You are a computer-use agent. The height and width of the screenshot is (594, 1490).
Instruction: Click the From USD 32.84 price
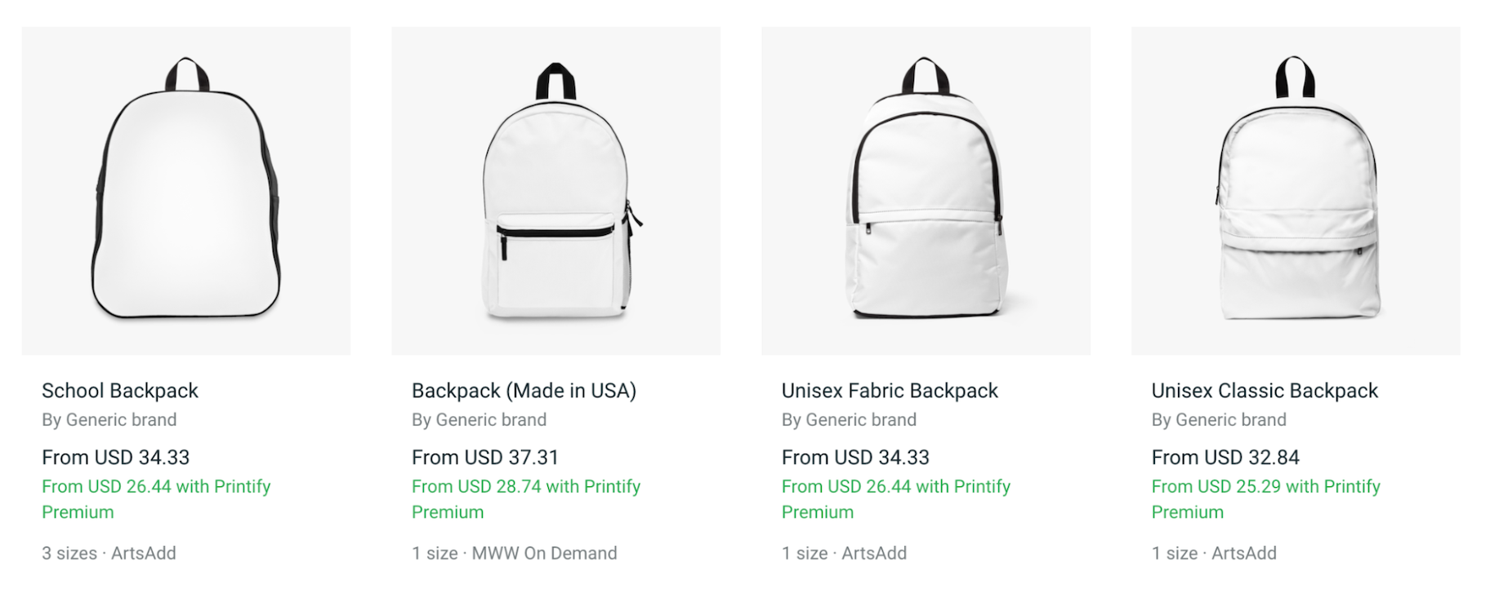pos(1225,458)
